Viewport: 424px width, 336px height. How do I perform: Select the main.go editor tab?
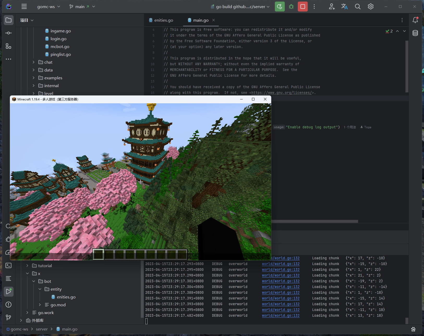pos(198,20)
